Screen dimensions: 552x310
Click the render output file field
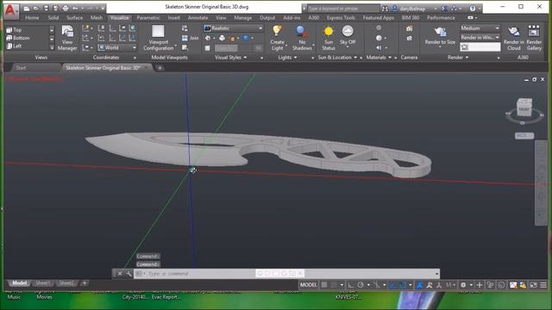(480, 46)
